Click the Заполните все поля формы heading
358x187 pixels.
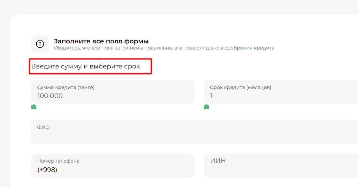click(x=101, y=41)
